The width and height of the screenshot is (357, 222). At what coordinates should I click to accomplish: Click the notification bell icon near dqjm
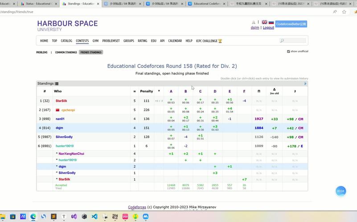click(x=254, y=22)
